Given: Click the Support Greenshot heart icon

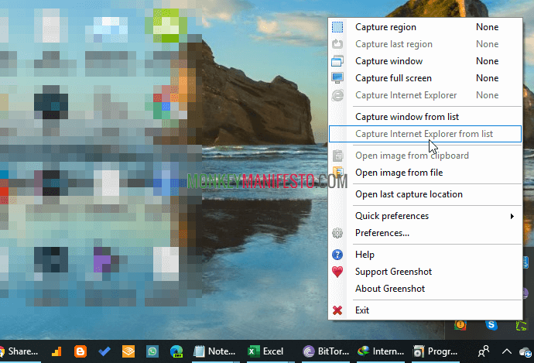Looking at the screenshot, I should pos(337,272).
